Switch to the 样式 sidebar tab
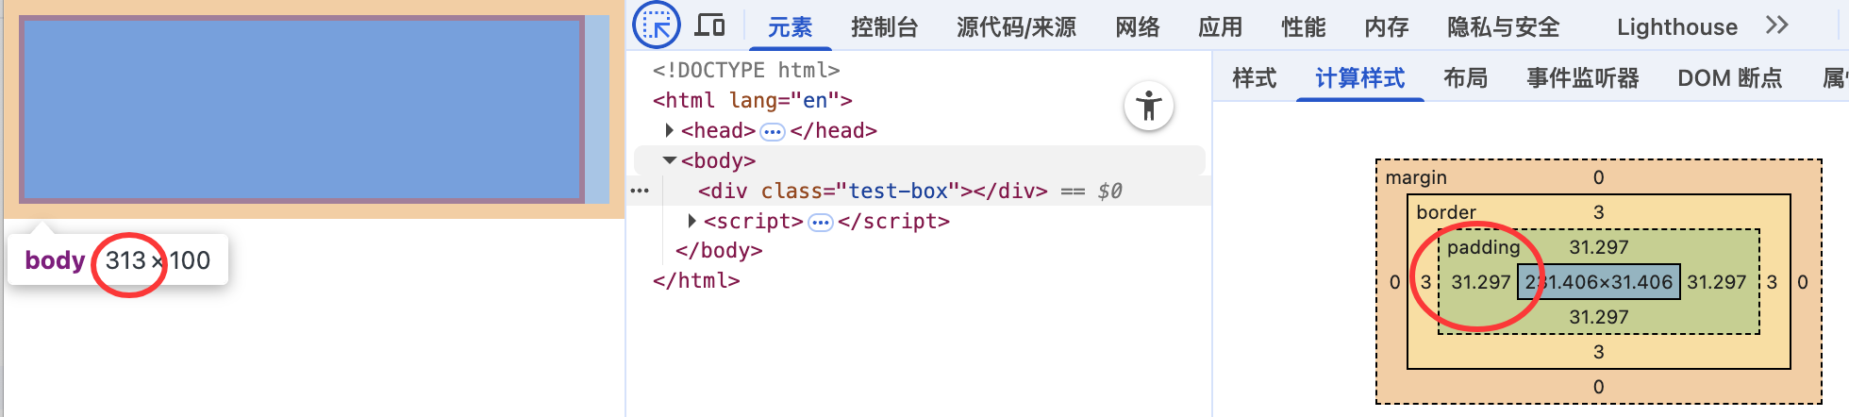The width and height of the screenshot is (1849, 417). coord(1254,78)
